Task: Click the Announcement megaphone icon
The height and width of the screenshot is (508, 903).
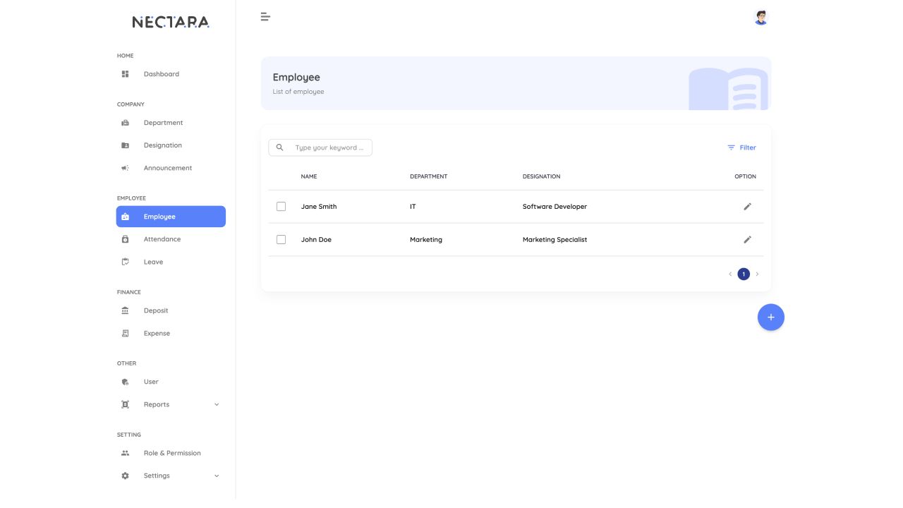Action: [x=126, y=168]
